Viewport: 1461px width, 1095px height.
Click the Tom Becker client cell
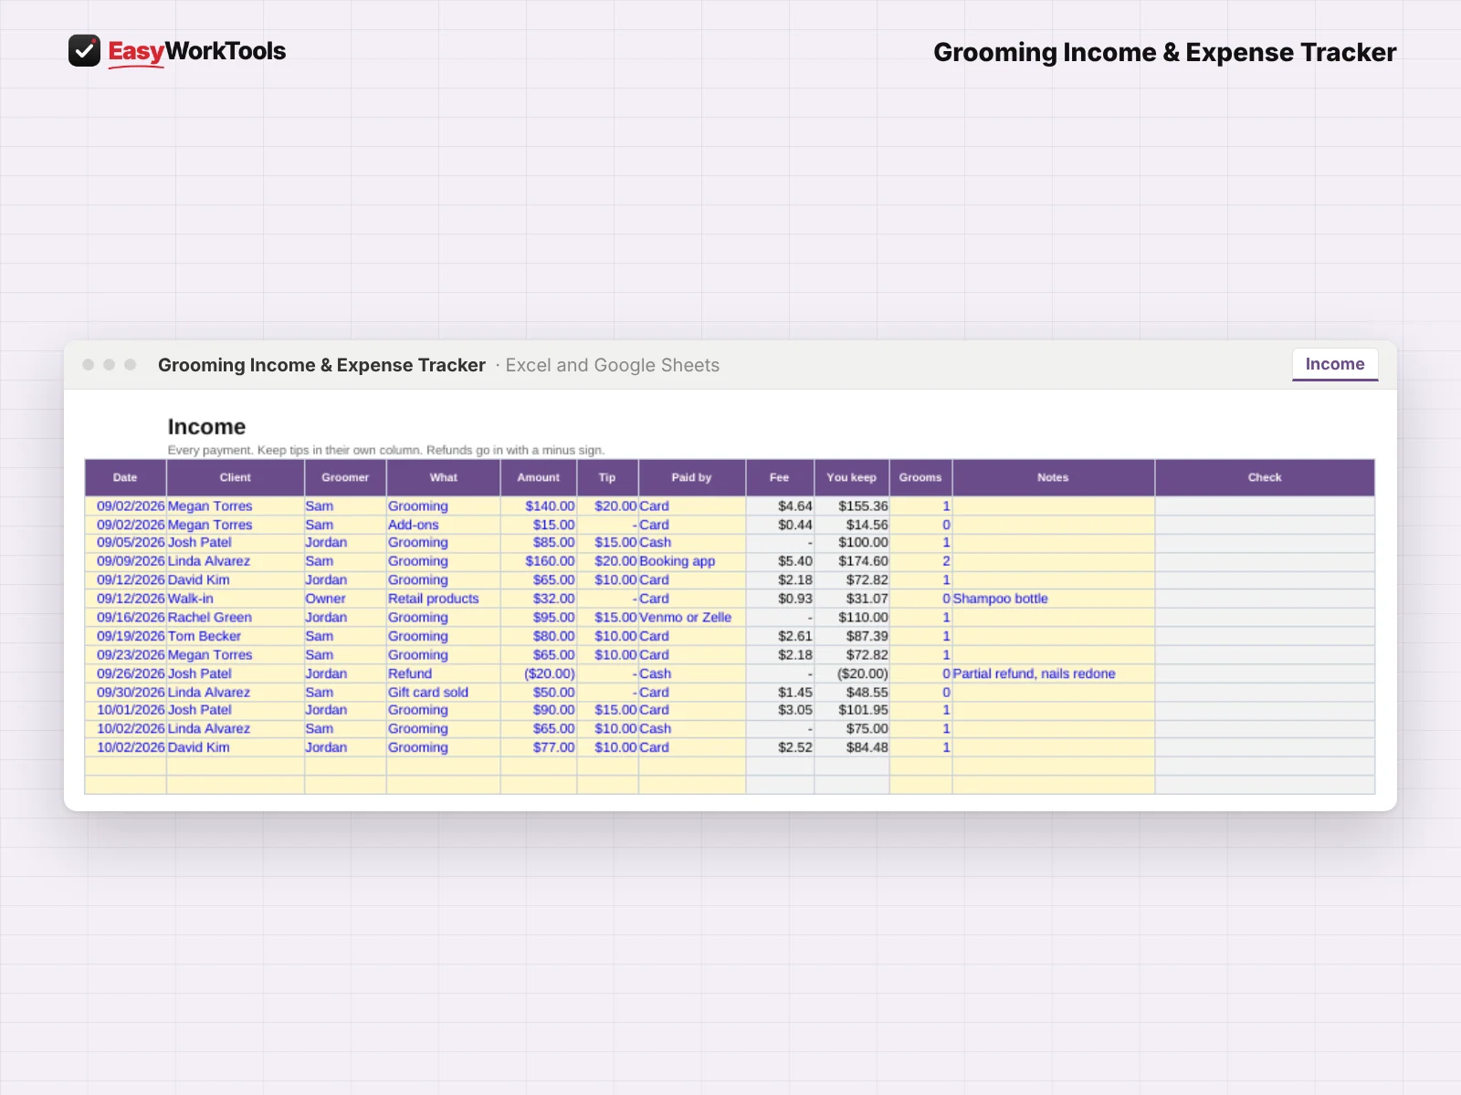235,636
